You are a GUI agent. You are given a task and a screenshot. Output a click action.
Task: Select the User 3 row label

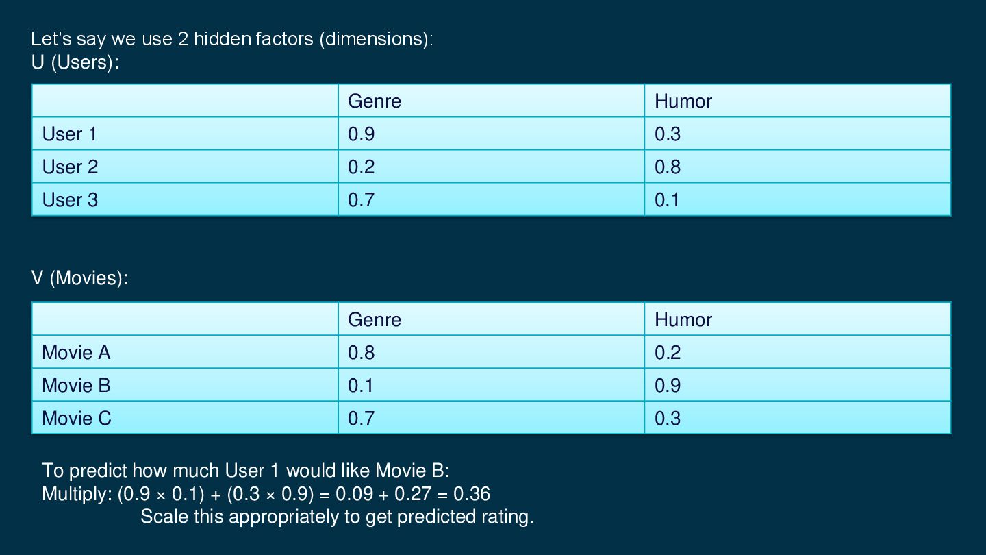(x=70, y=200)
